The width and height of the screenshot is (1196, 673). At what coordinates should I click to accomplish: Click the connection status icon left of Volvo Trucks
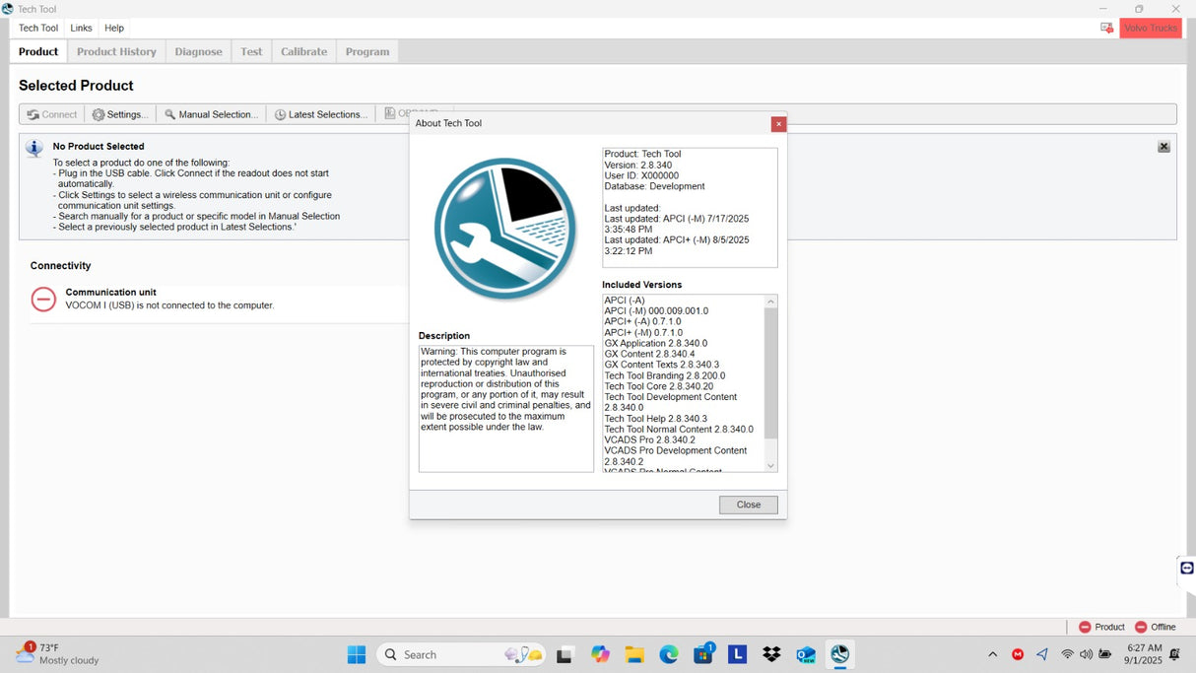point(1107,28)
